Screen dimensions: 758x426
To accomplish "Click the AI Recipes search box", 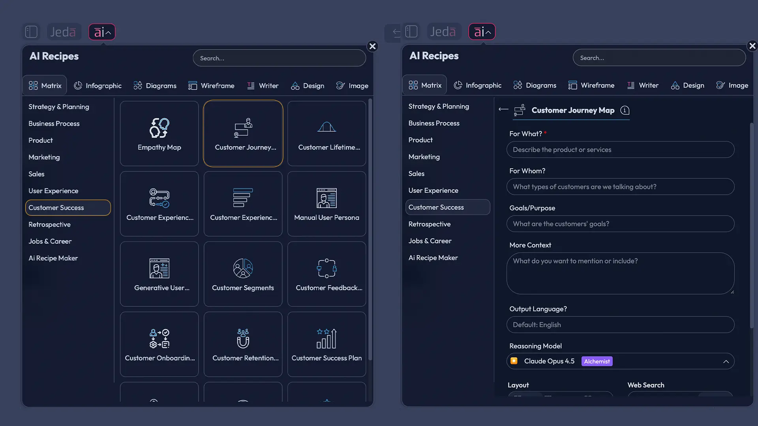I will (279, 58).
